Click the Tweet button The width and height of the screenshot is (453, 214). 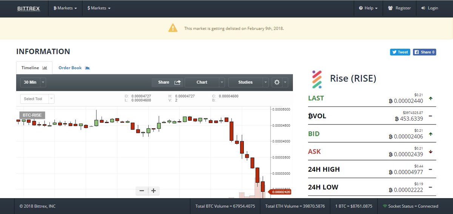point(400,52)
